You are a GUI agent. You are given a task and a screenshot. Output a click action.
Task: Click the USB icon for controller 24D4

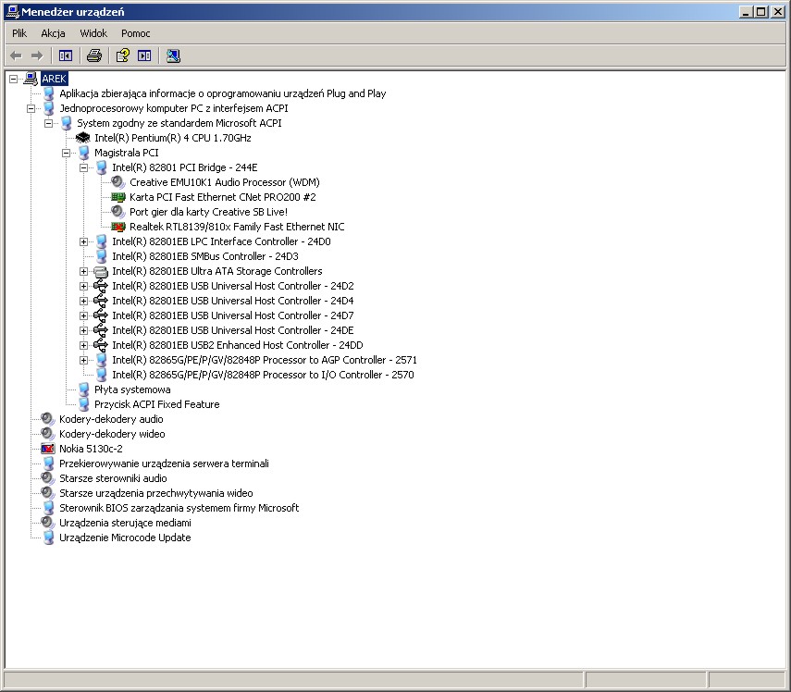click(101, 301)
